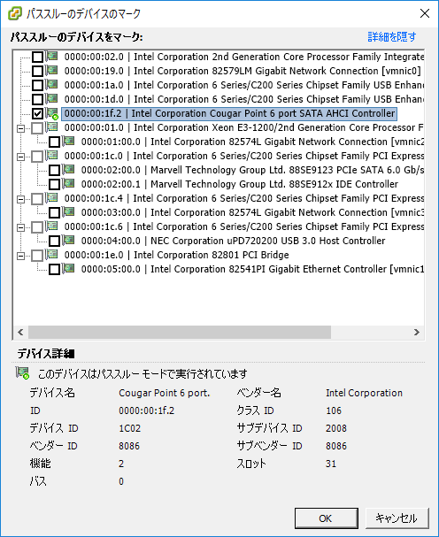Viewport: 439px width, 537px height.
Task: Click device icon for 0000:00:1c.6 row
Action: [52, 226]
